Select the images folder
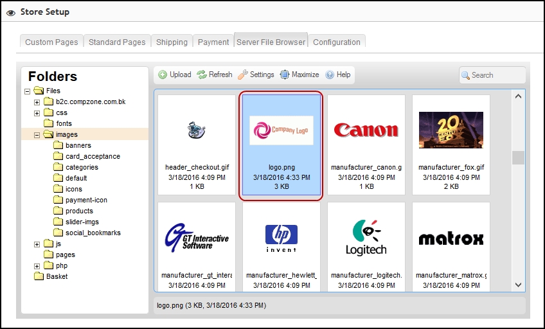The width and height of the screenshot is (545, 329). click(x=61, y=134)
